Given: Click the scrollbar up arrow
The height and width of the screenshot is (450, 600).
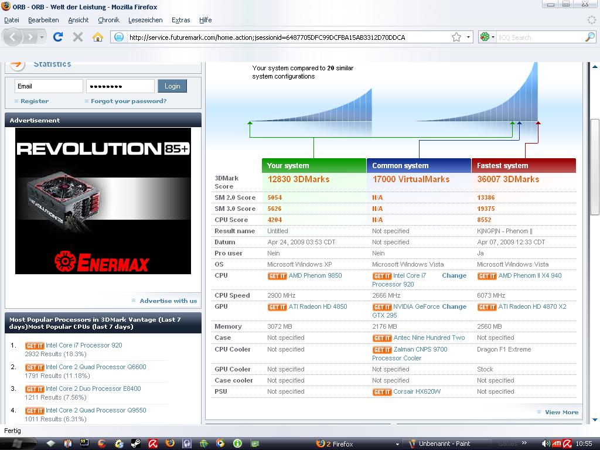Looking at the screenshot, I should pos(595,67).
